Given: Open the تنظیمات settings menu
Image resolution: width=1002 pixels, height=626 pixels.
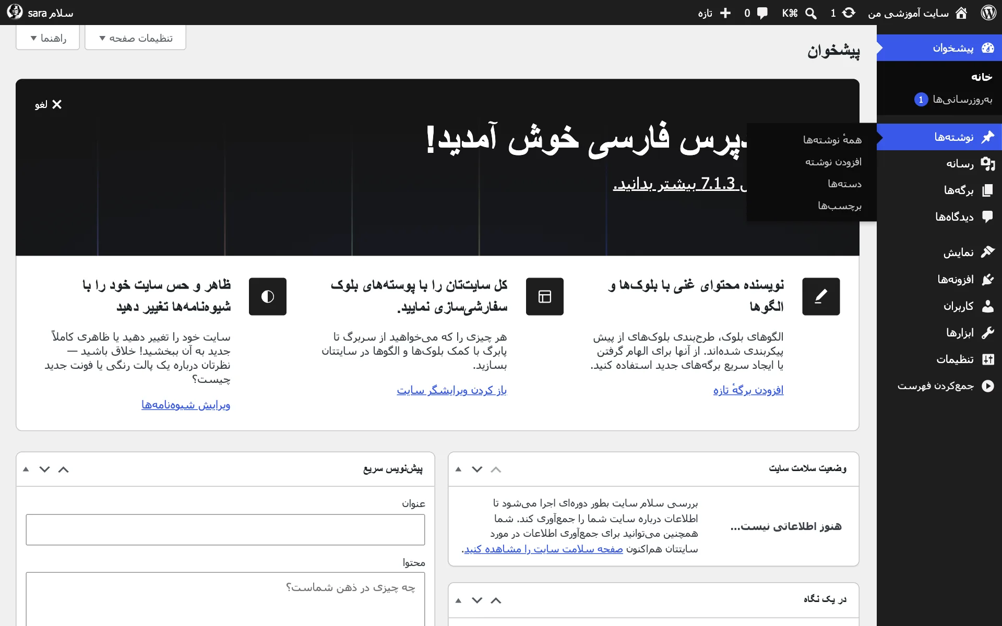Looking at the screenshot, I should (939, 359).
